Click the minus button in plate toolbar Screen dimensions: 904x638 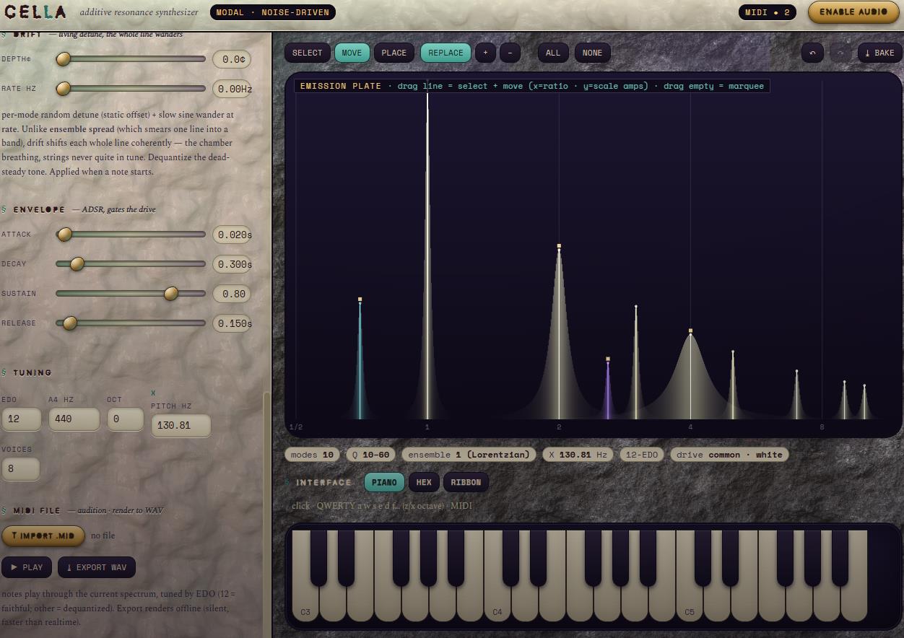[x=510, y=53]
